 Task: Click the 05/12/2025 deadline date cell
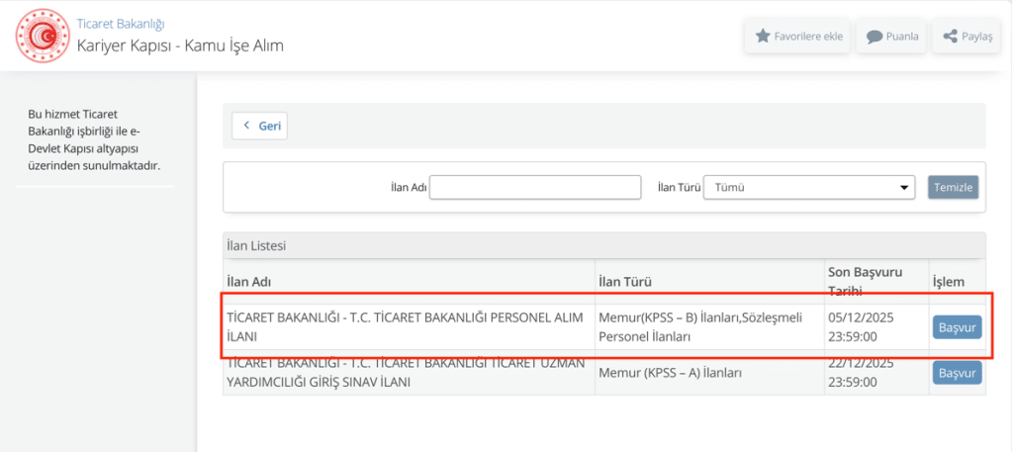tap(861, 318)
